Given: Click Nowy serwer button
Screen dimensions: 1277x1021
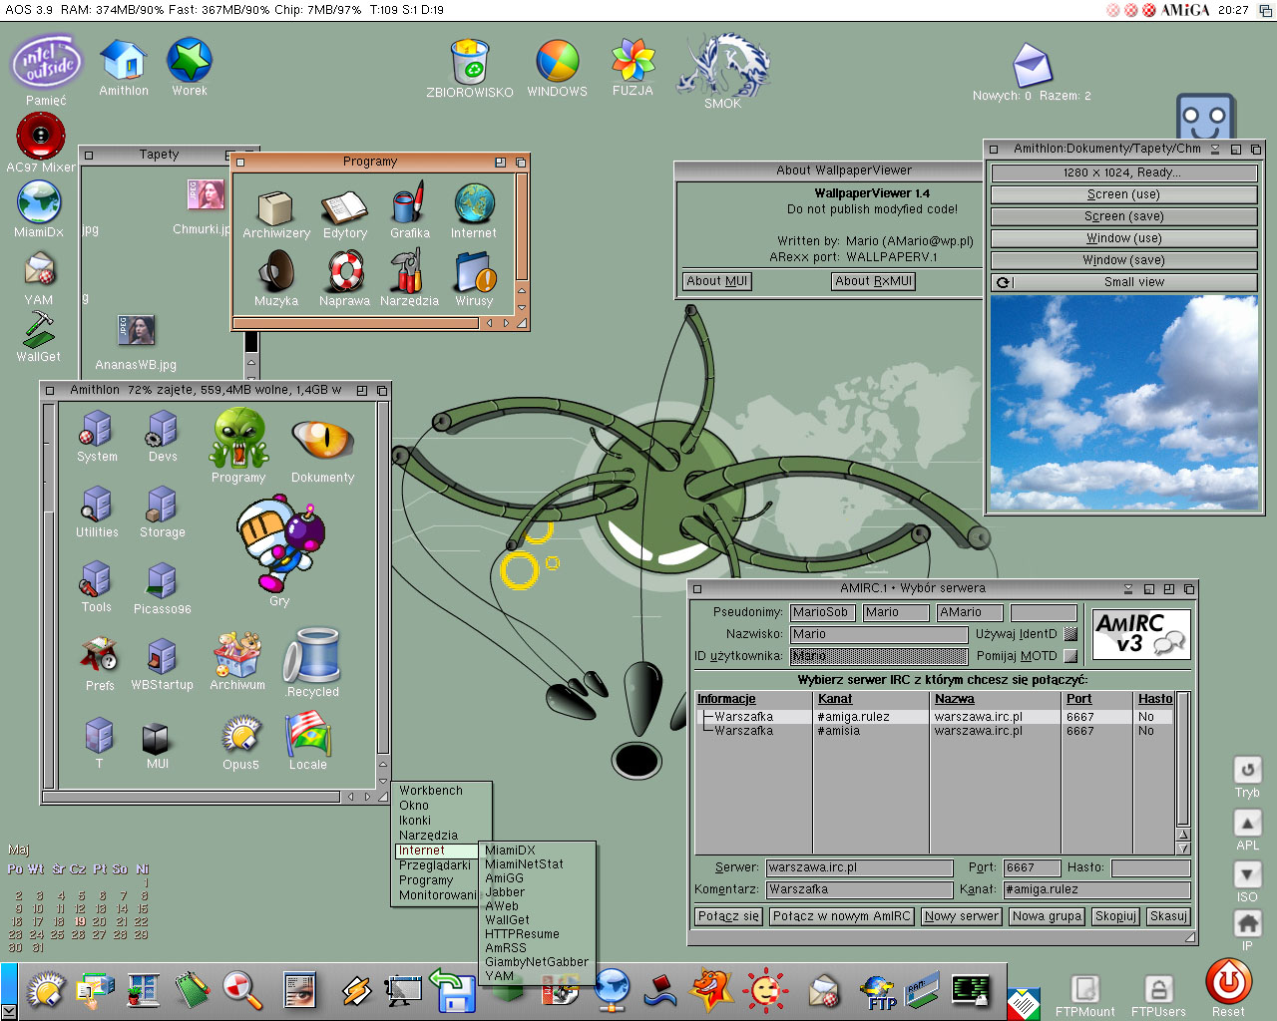Looking at the screenshot, I should coord(962,916).
